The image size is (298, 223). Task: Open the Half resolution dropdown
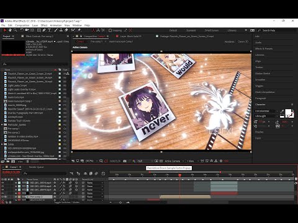(x=145, y=161)
